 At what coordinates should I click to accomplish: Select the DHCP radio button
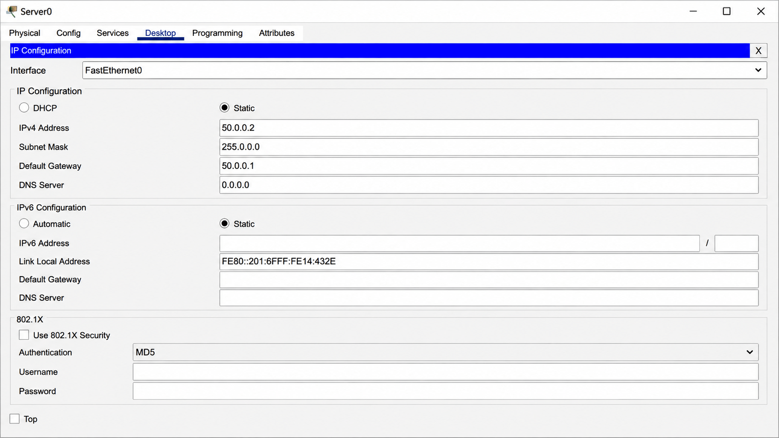pos(24,108)
